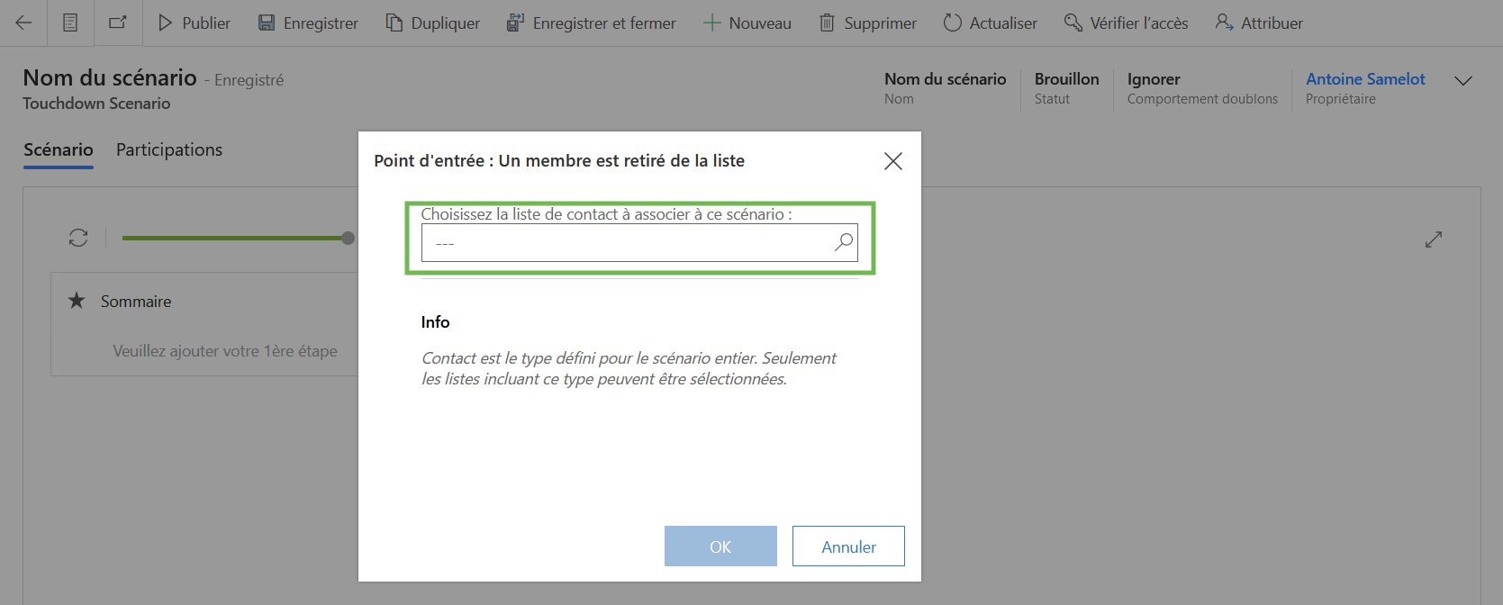Open record in new window icon

tap(118, 23)
